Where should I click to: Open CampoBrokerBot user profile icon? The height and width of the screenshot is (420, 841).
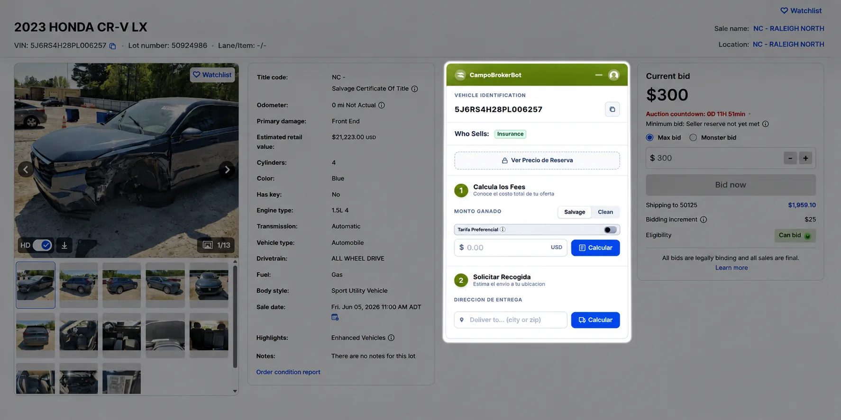pos(614,75)
